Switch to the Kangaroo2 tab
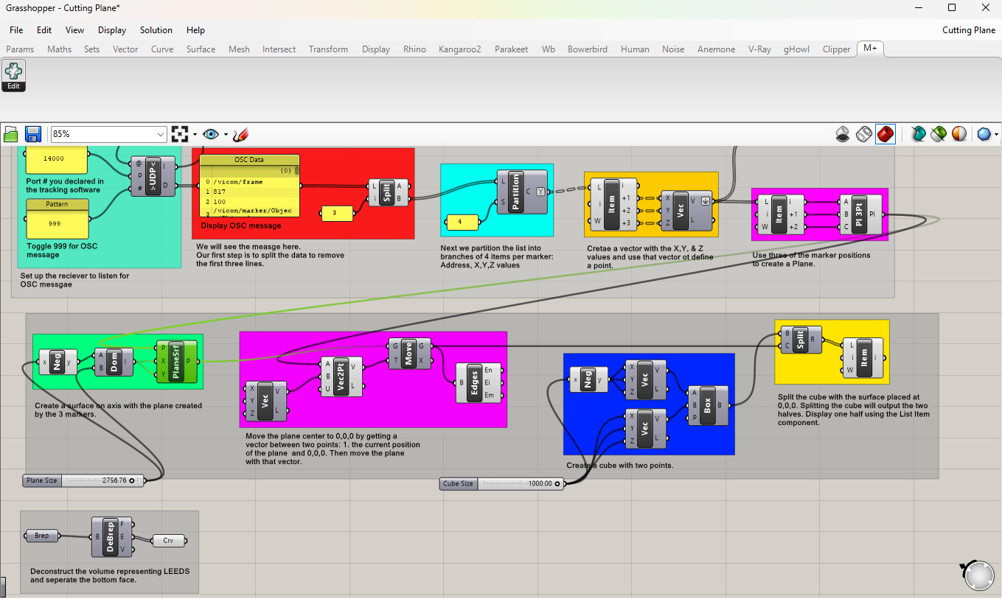The width and height of the screenshot is (1002, 599). (x=459, y=49)
